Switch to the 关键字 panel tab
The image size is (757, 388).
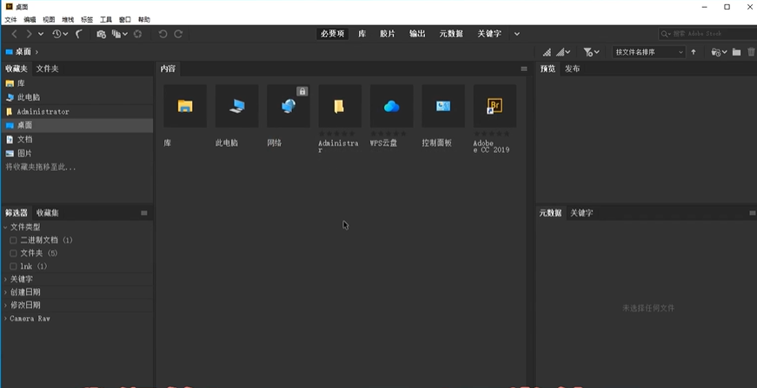[581, 213]
